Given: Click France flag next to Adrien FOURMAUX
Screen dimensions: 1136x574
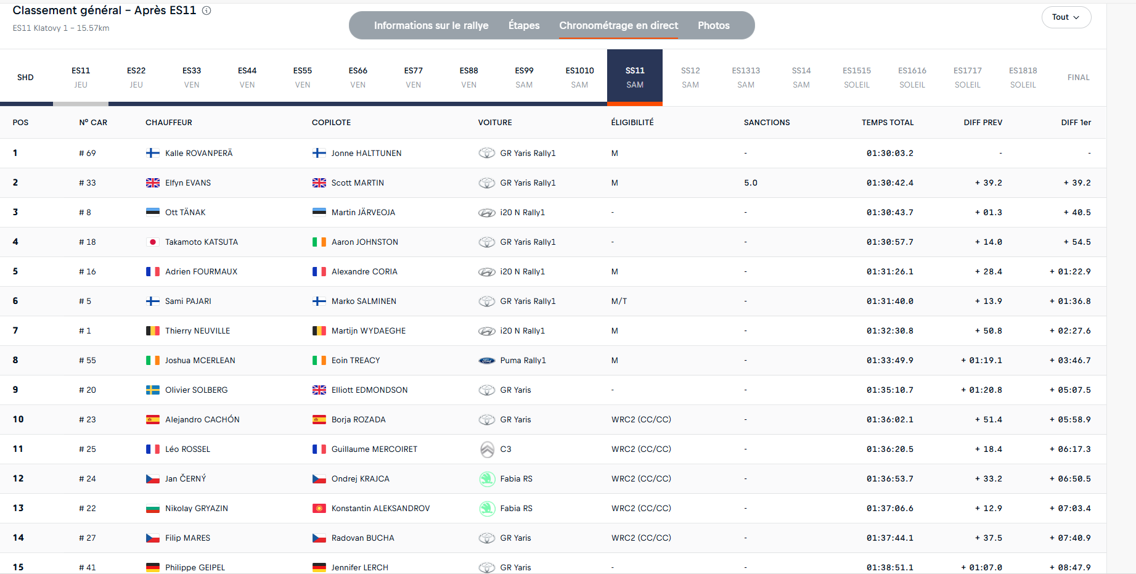Looking at the screenshot, I should tap(153, 271).
